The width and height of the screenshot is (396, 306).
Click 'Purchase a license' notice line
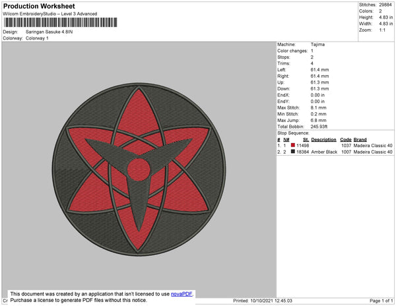tap(79, 300)
